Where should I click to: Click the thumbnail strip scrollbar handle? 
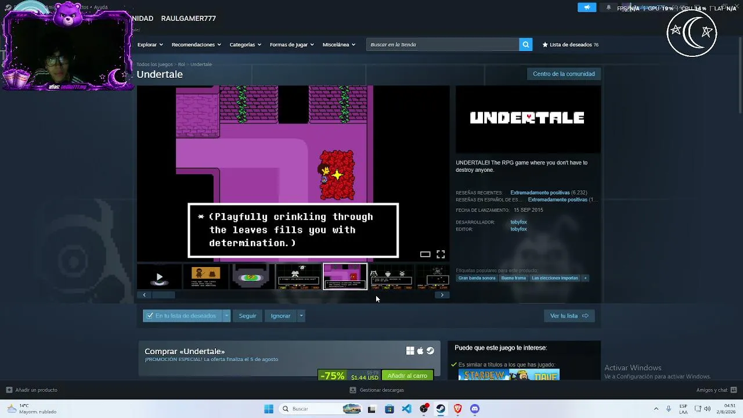(163, 295)
